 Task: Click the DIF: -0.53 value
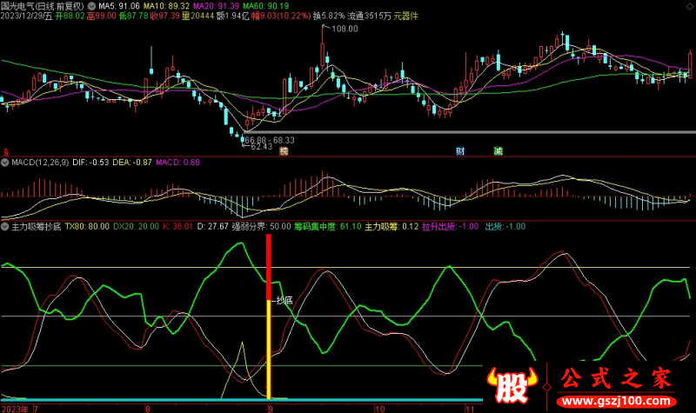(90, 163)
